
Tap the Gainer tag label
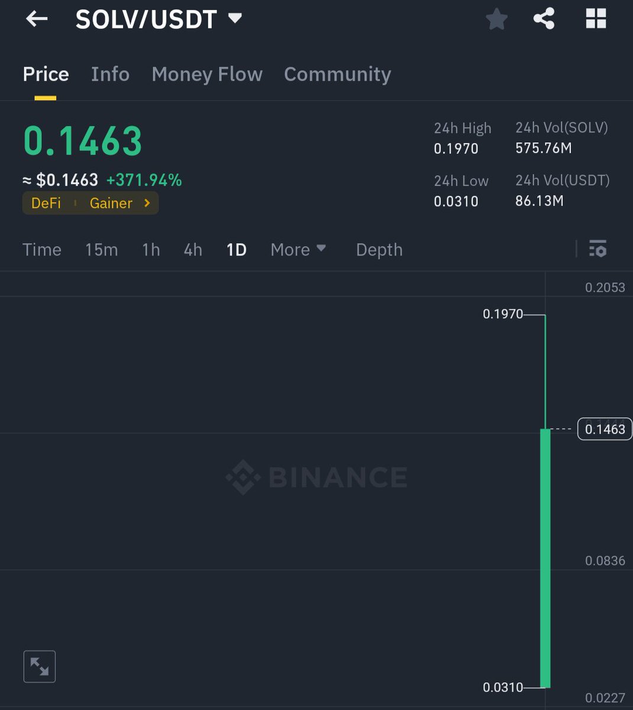111,203
